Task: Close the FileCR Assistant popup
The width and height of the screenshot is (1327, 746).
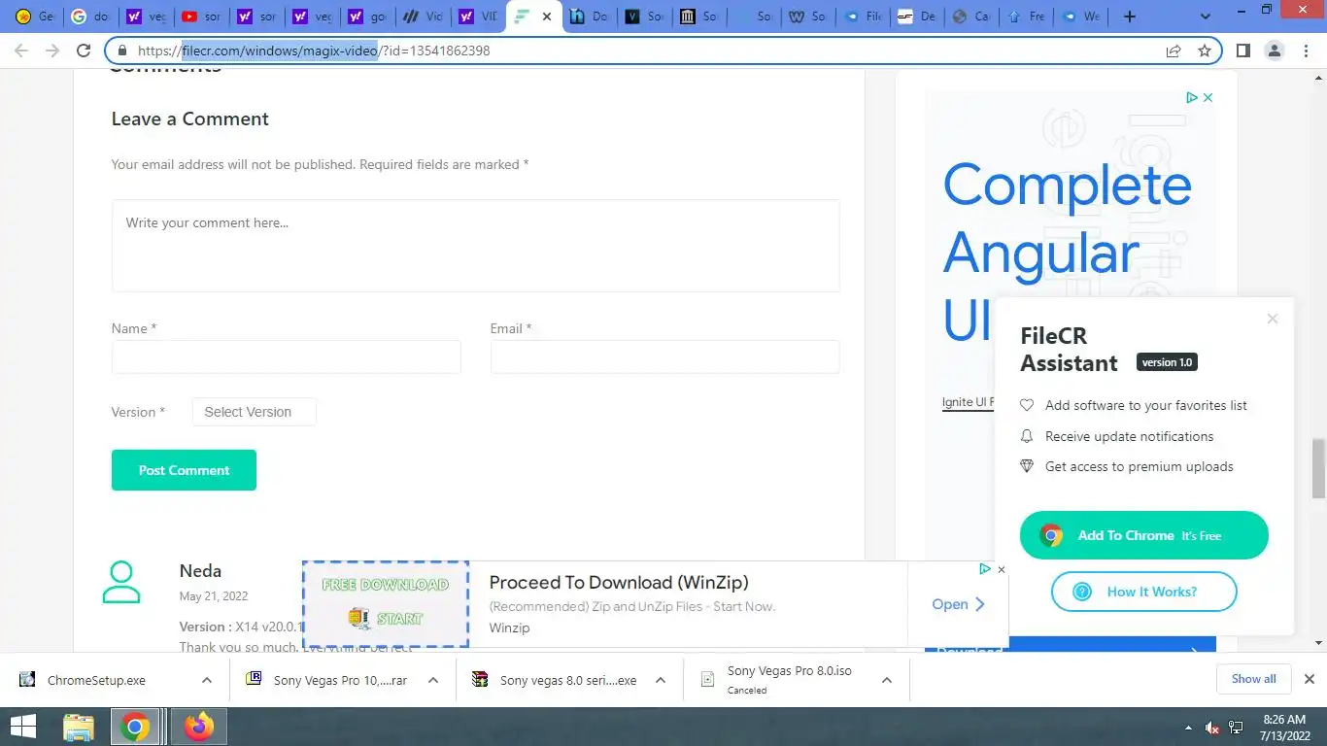Action: coord(1273,319)
